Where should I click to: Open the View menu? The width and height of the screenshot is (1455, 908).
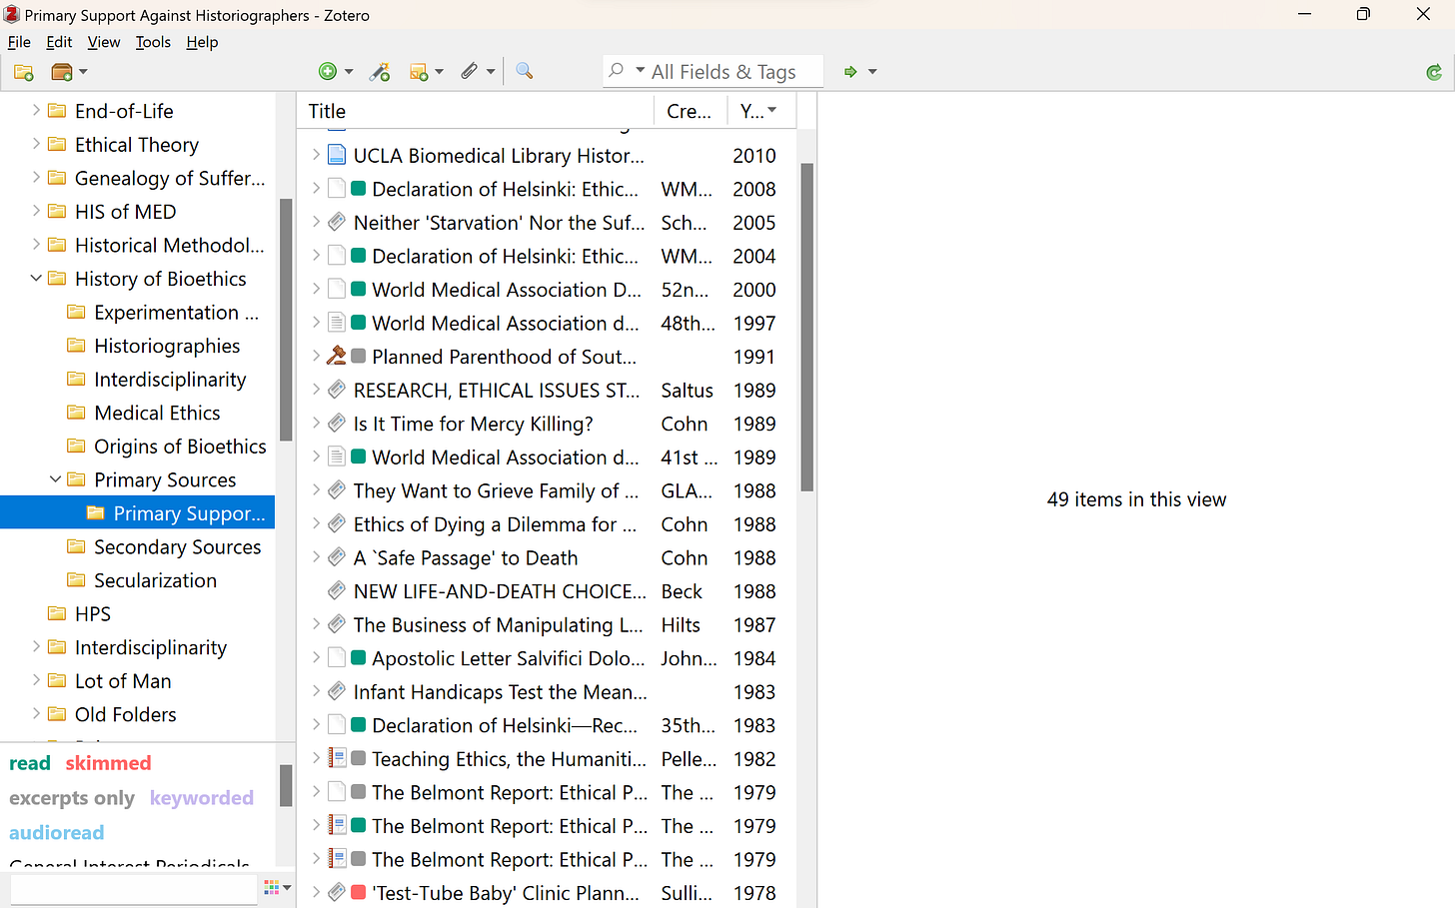click(104, 42)
